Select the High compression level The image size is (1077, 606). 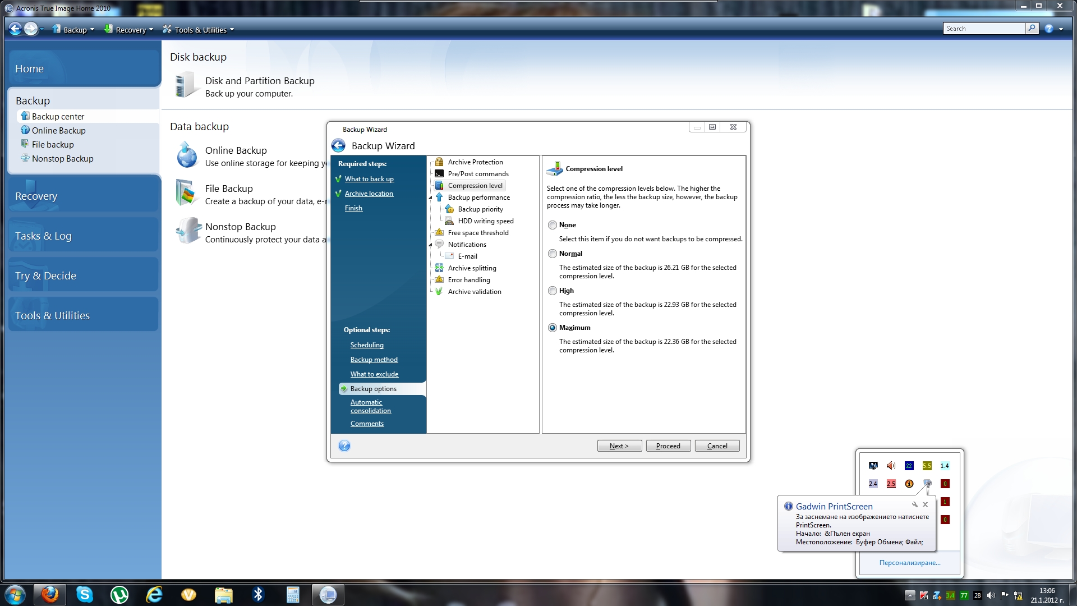(x=553, y=291)
